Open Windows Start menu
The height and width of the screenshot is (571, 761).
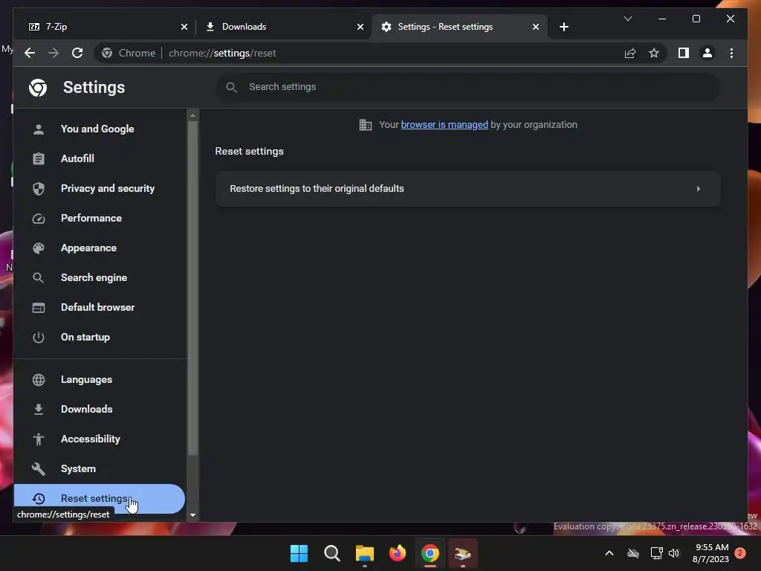[x=299, y=553]
